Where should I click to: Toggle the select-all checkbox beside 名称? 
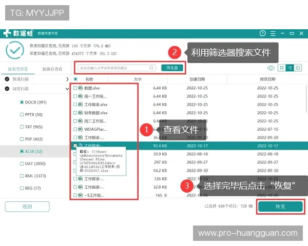point(75,79)
